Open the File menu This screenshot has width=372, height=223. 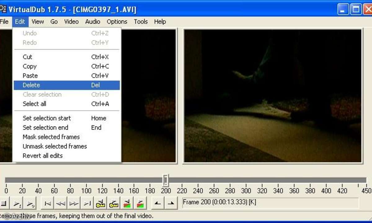point(4,22)
